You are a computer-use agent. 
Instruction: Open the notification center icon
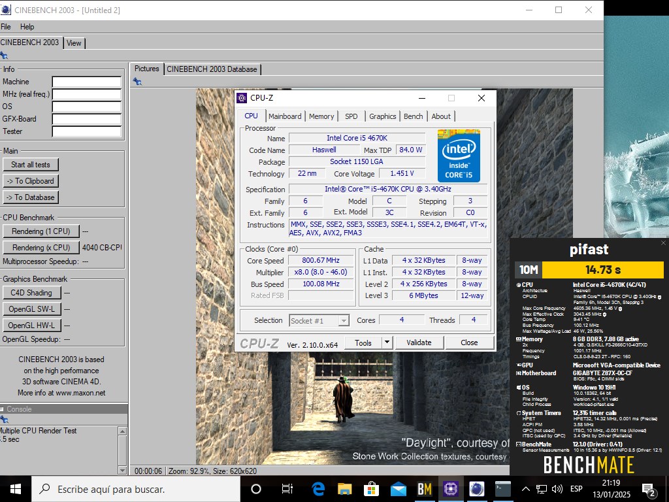pos(649,490)
